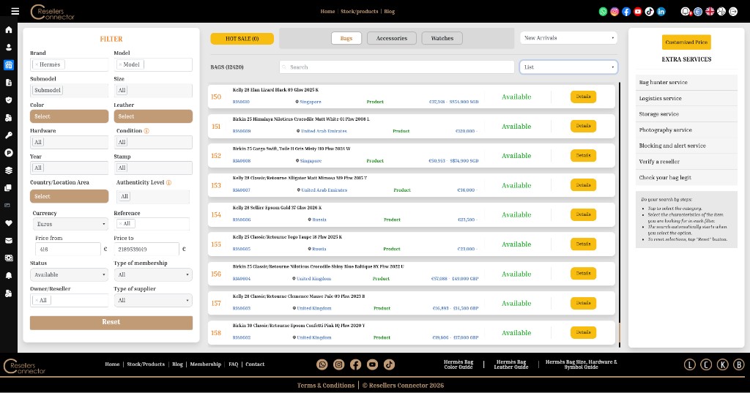
Task: Open the Type of membership dropdown
Action: (153, 274)
